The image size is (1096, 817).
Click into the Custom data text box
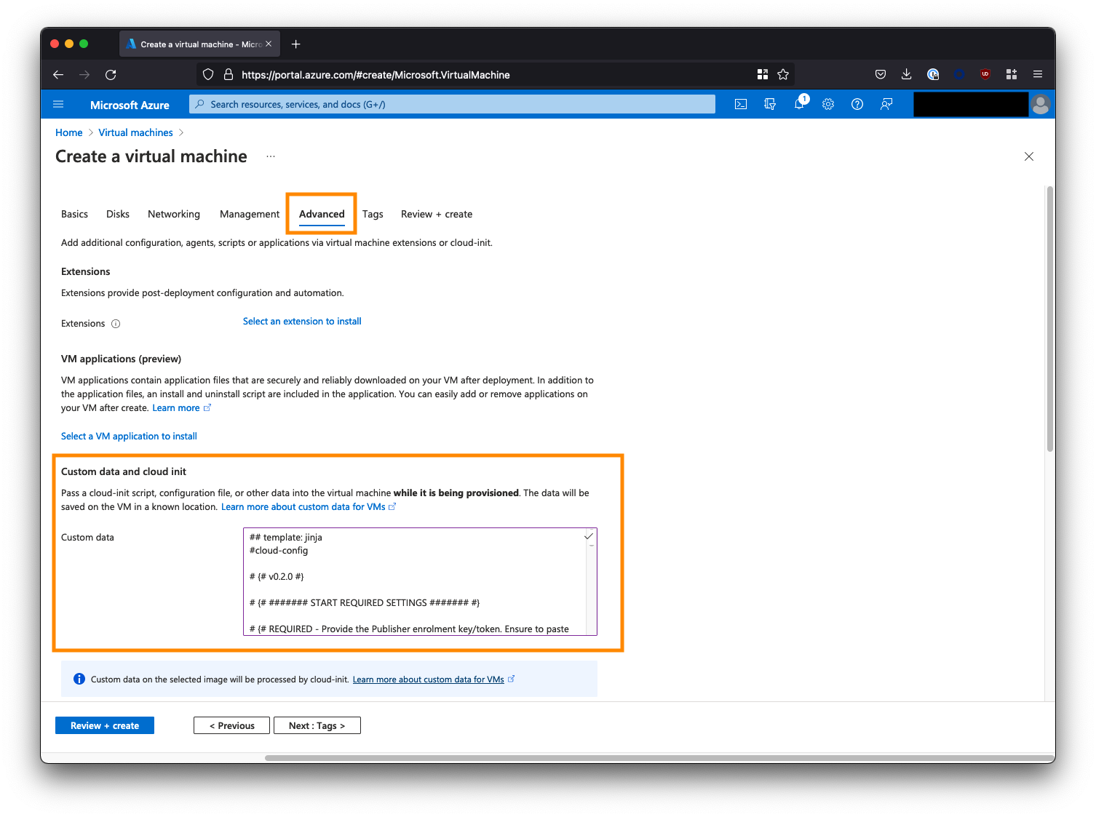(x=420, y=581)
